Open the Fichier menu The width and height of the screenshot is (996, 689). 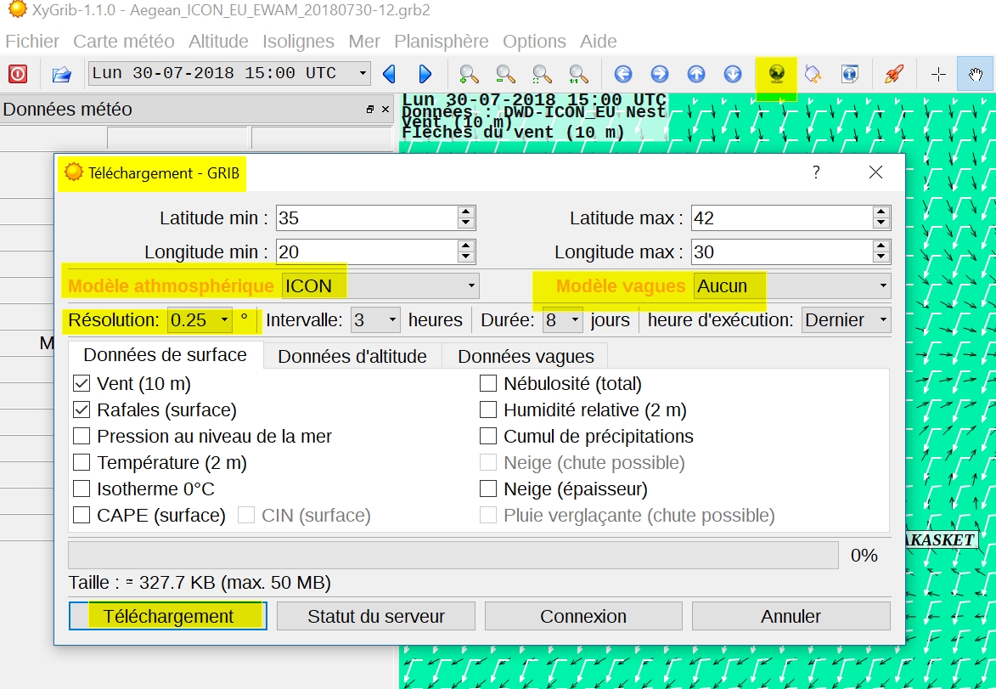[32, 42]
